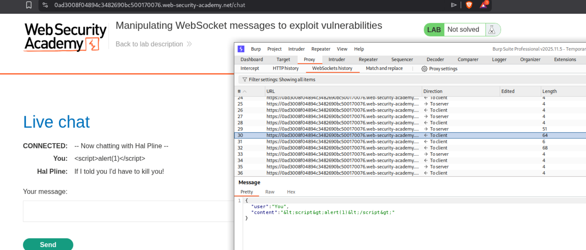Click the send arrow icon in address bar
Screen dimensions: 586x250
(454, 5)
